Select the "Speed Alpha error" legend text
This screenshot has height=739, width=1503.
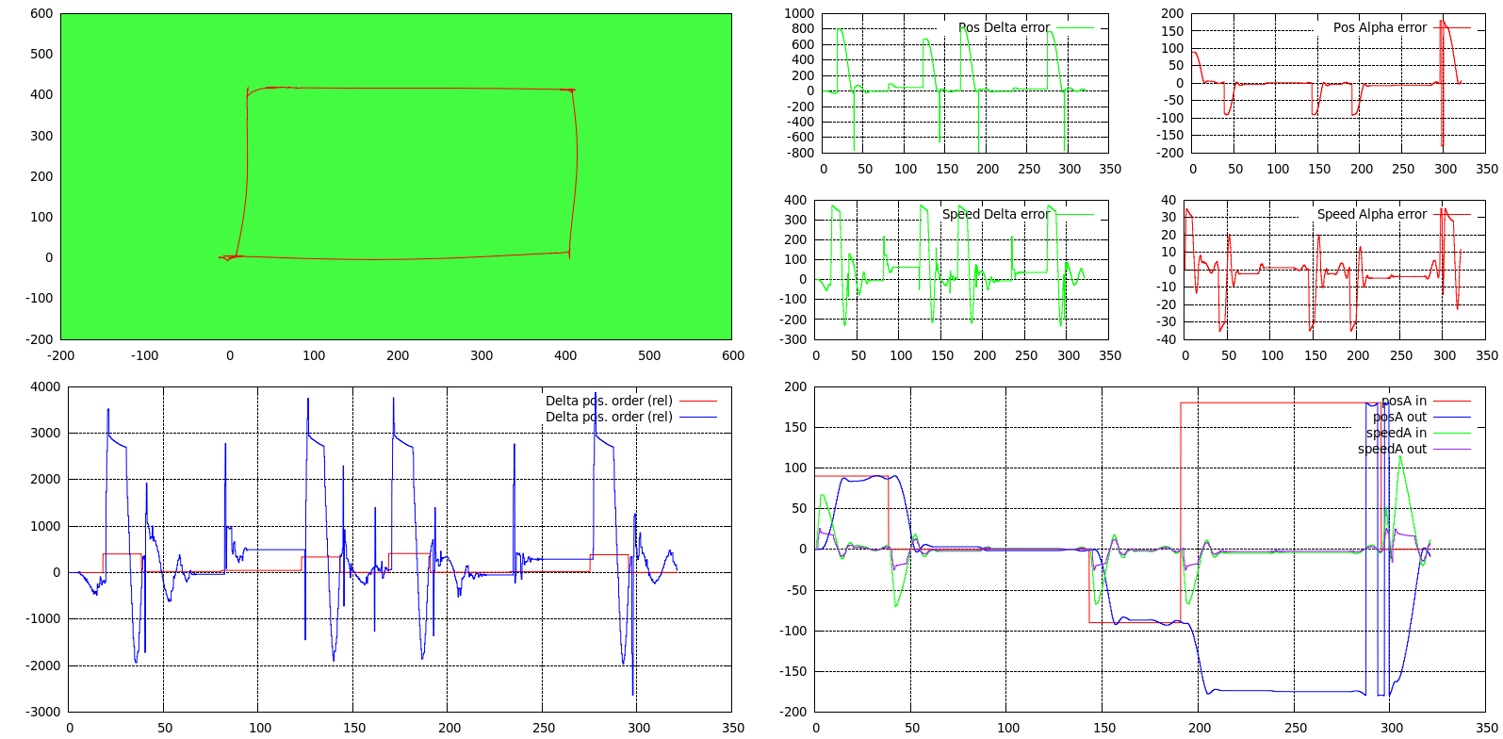point(1371,214)
